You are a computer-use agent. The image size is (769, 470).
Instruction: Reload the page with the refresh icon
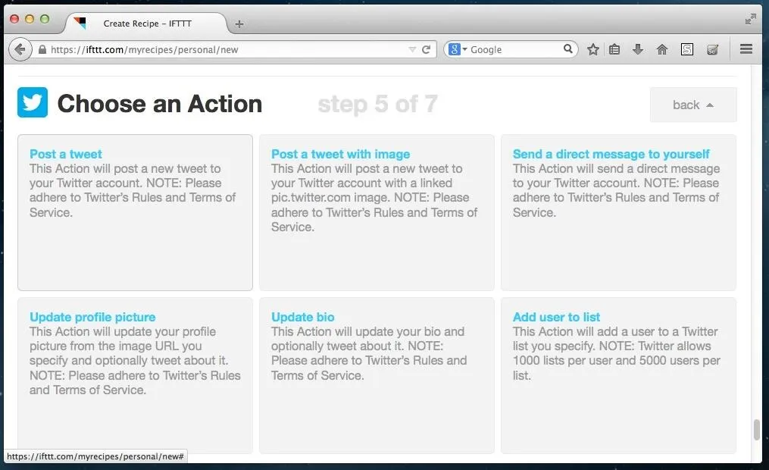pos(427,49)
